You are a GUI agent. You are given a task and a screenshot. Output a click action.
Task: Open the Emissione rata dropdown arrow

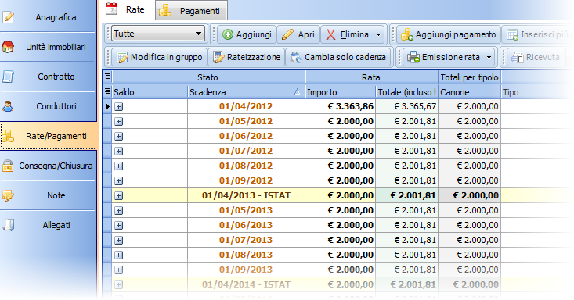tap(489, 57)
